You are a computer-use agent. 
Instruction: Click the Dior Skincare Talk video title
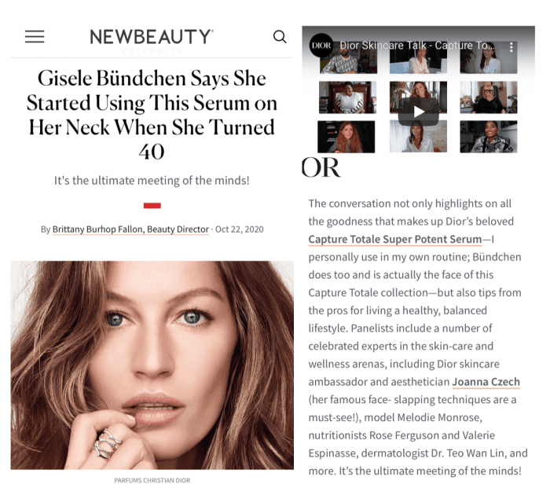click(417, 46)
